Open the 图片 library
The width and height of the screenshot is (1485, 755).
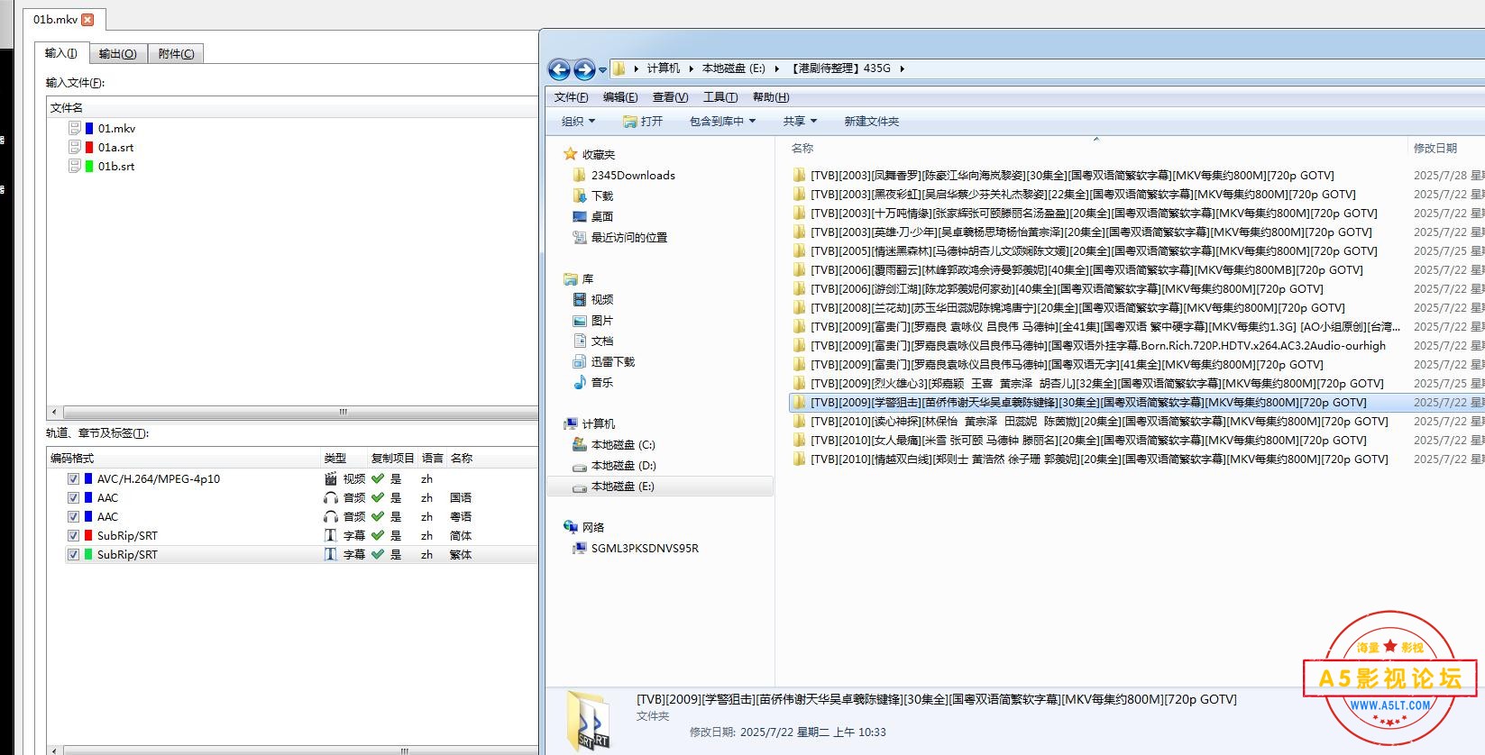point(601,321)
